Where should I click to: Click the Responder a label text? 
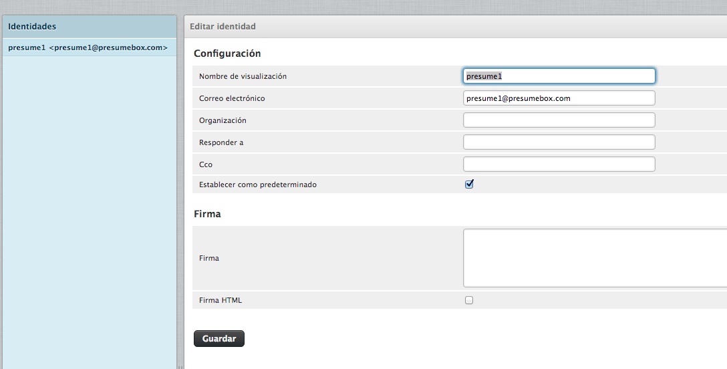[221, 142]
